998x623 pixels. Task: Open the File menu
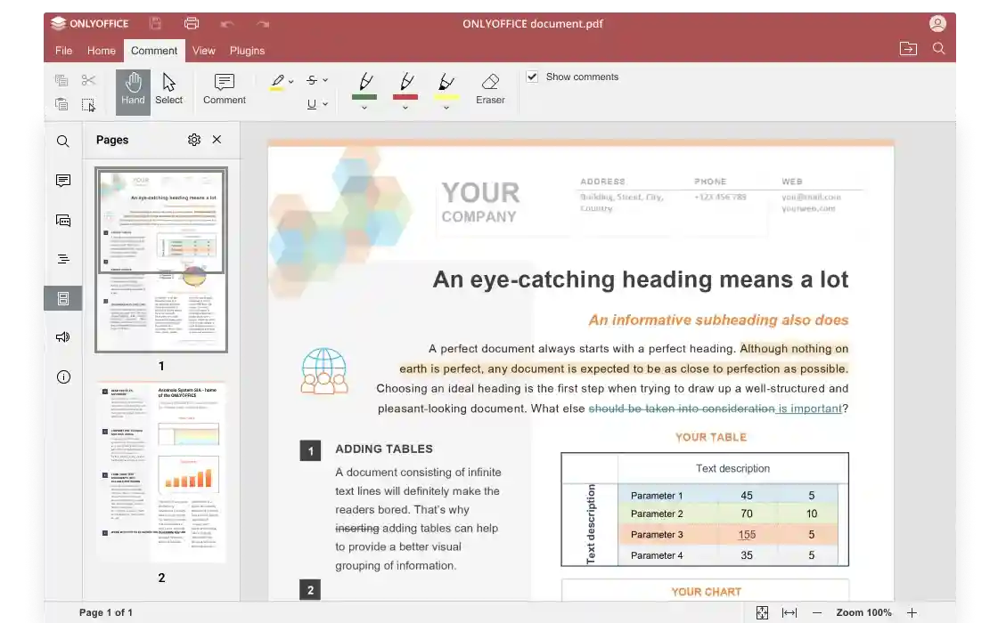63,51
